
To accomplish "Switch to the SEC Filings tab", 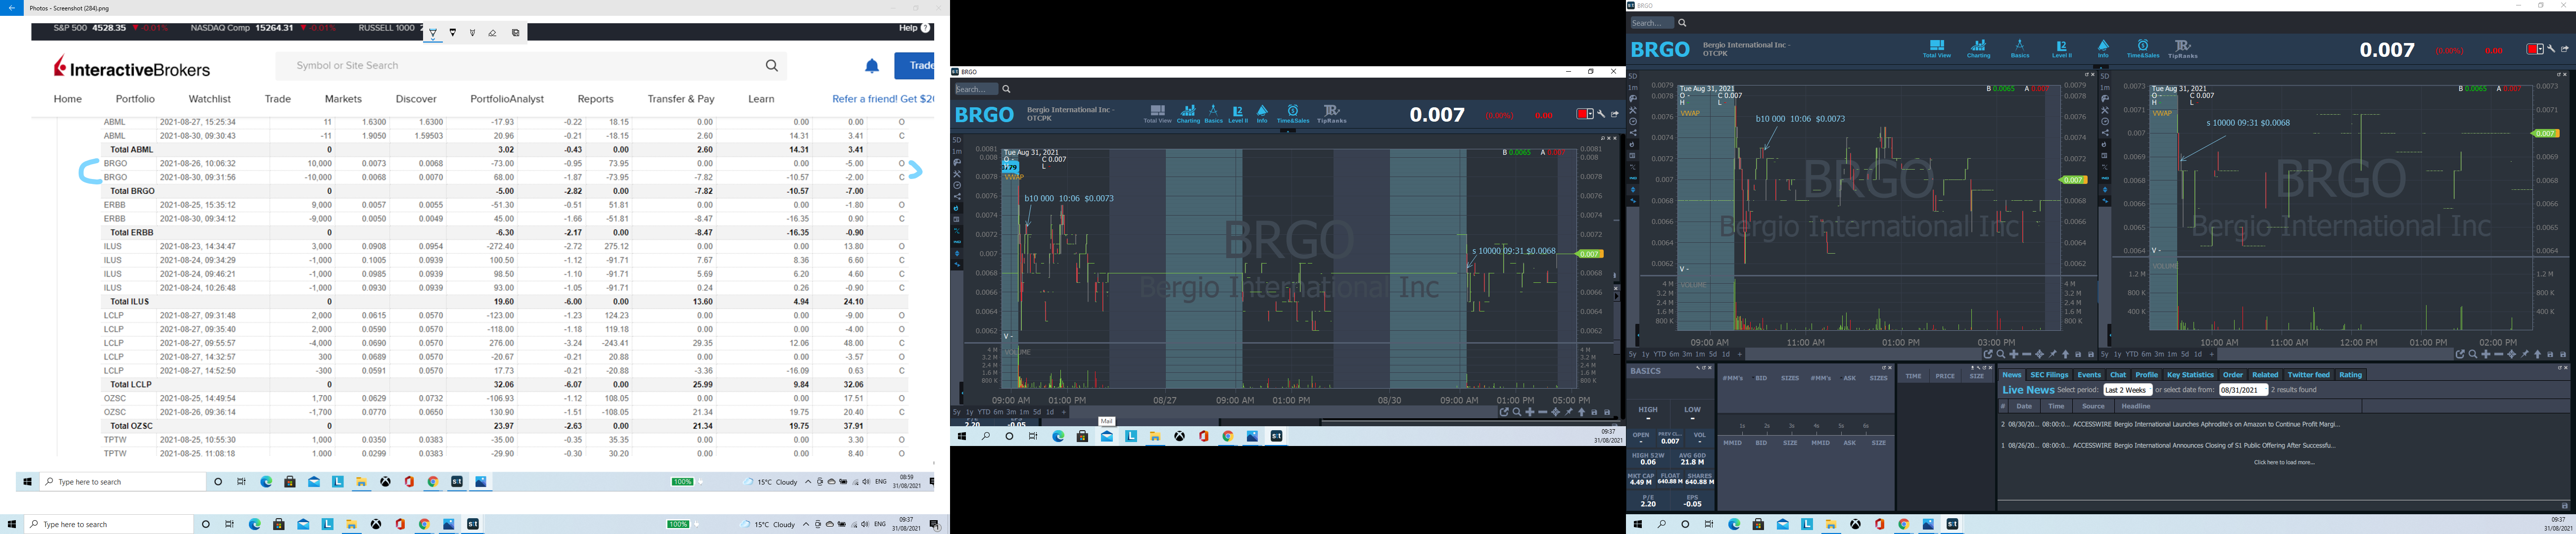I will tap(2049, 375).
